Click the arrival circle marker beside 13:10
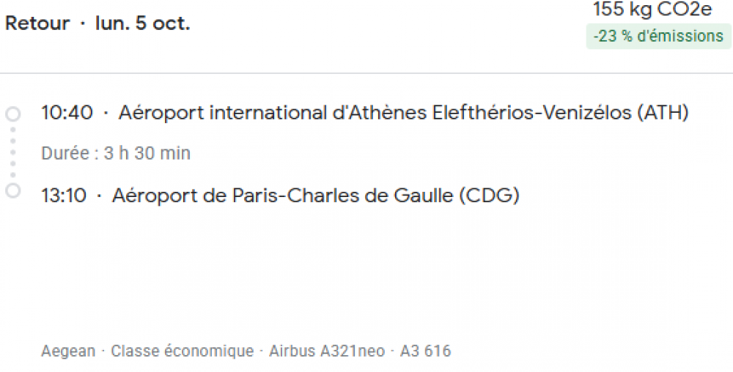The width and height of the screenshot is (733, 372). pyautogui.click(x=12, y=190)
